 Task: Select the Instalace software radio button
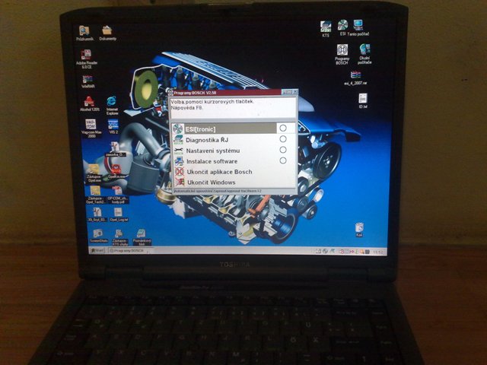(x=283, y=160)
